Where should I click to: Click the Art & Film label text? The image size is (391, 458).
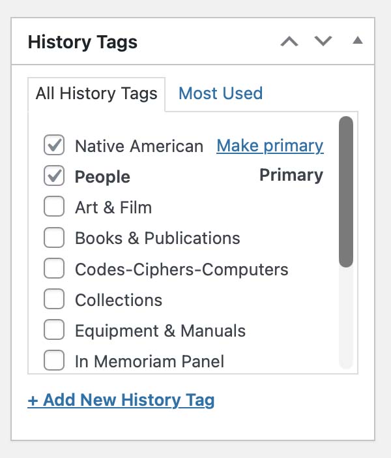113,207
